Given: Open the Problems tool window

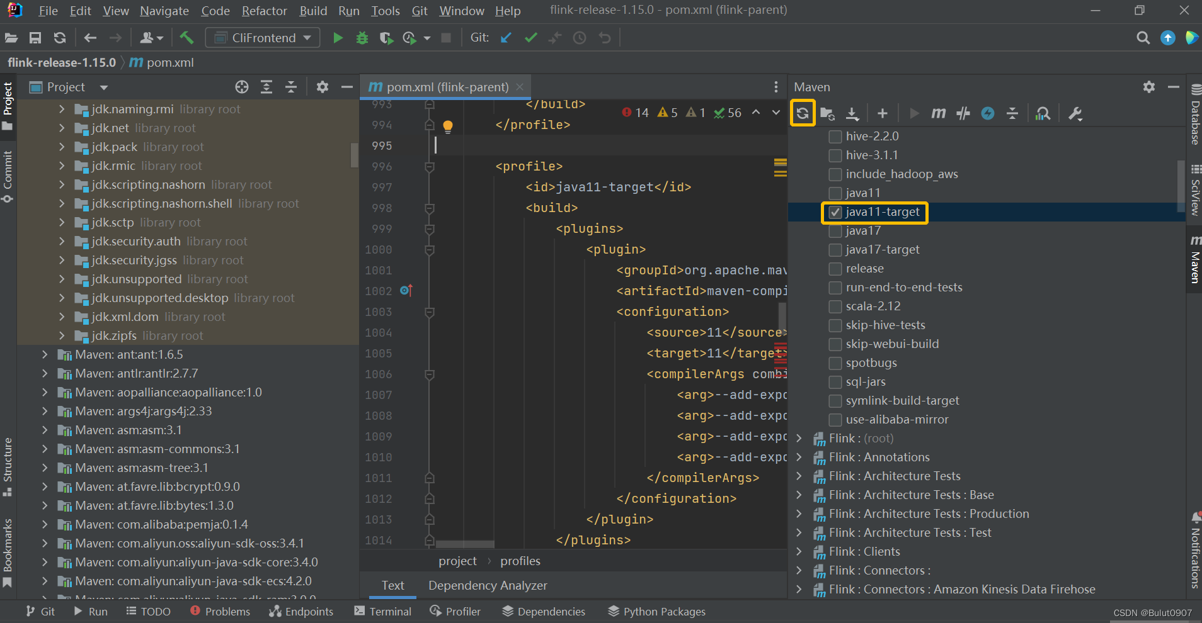Looking at the screenshot, I should (x=220, y=612).
